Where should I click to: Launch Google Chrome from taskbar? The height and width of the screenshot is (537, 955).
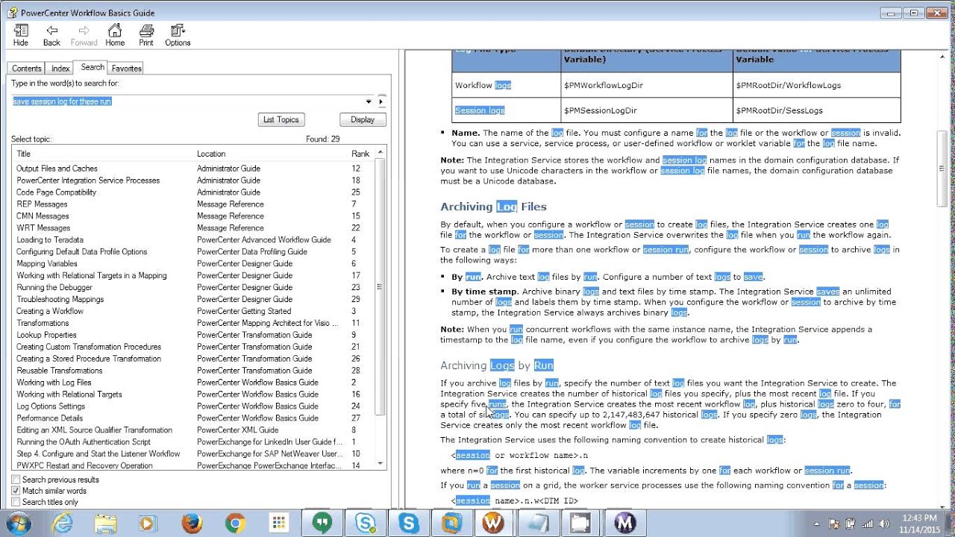tap(235, 523)
